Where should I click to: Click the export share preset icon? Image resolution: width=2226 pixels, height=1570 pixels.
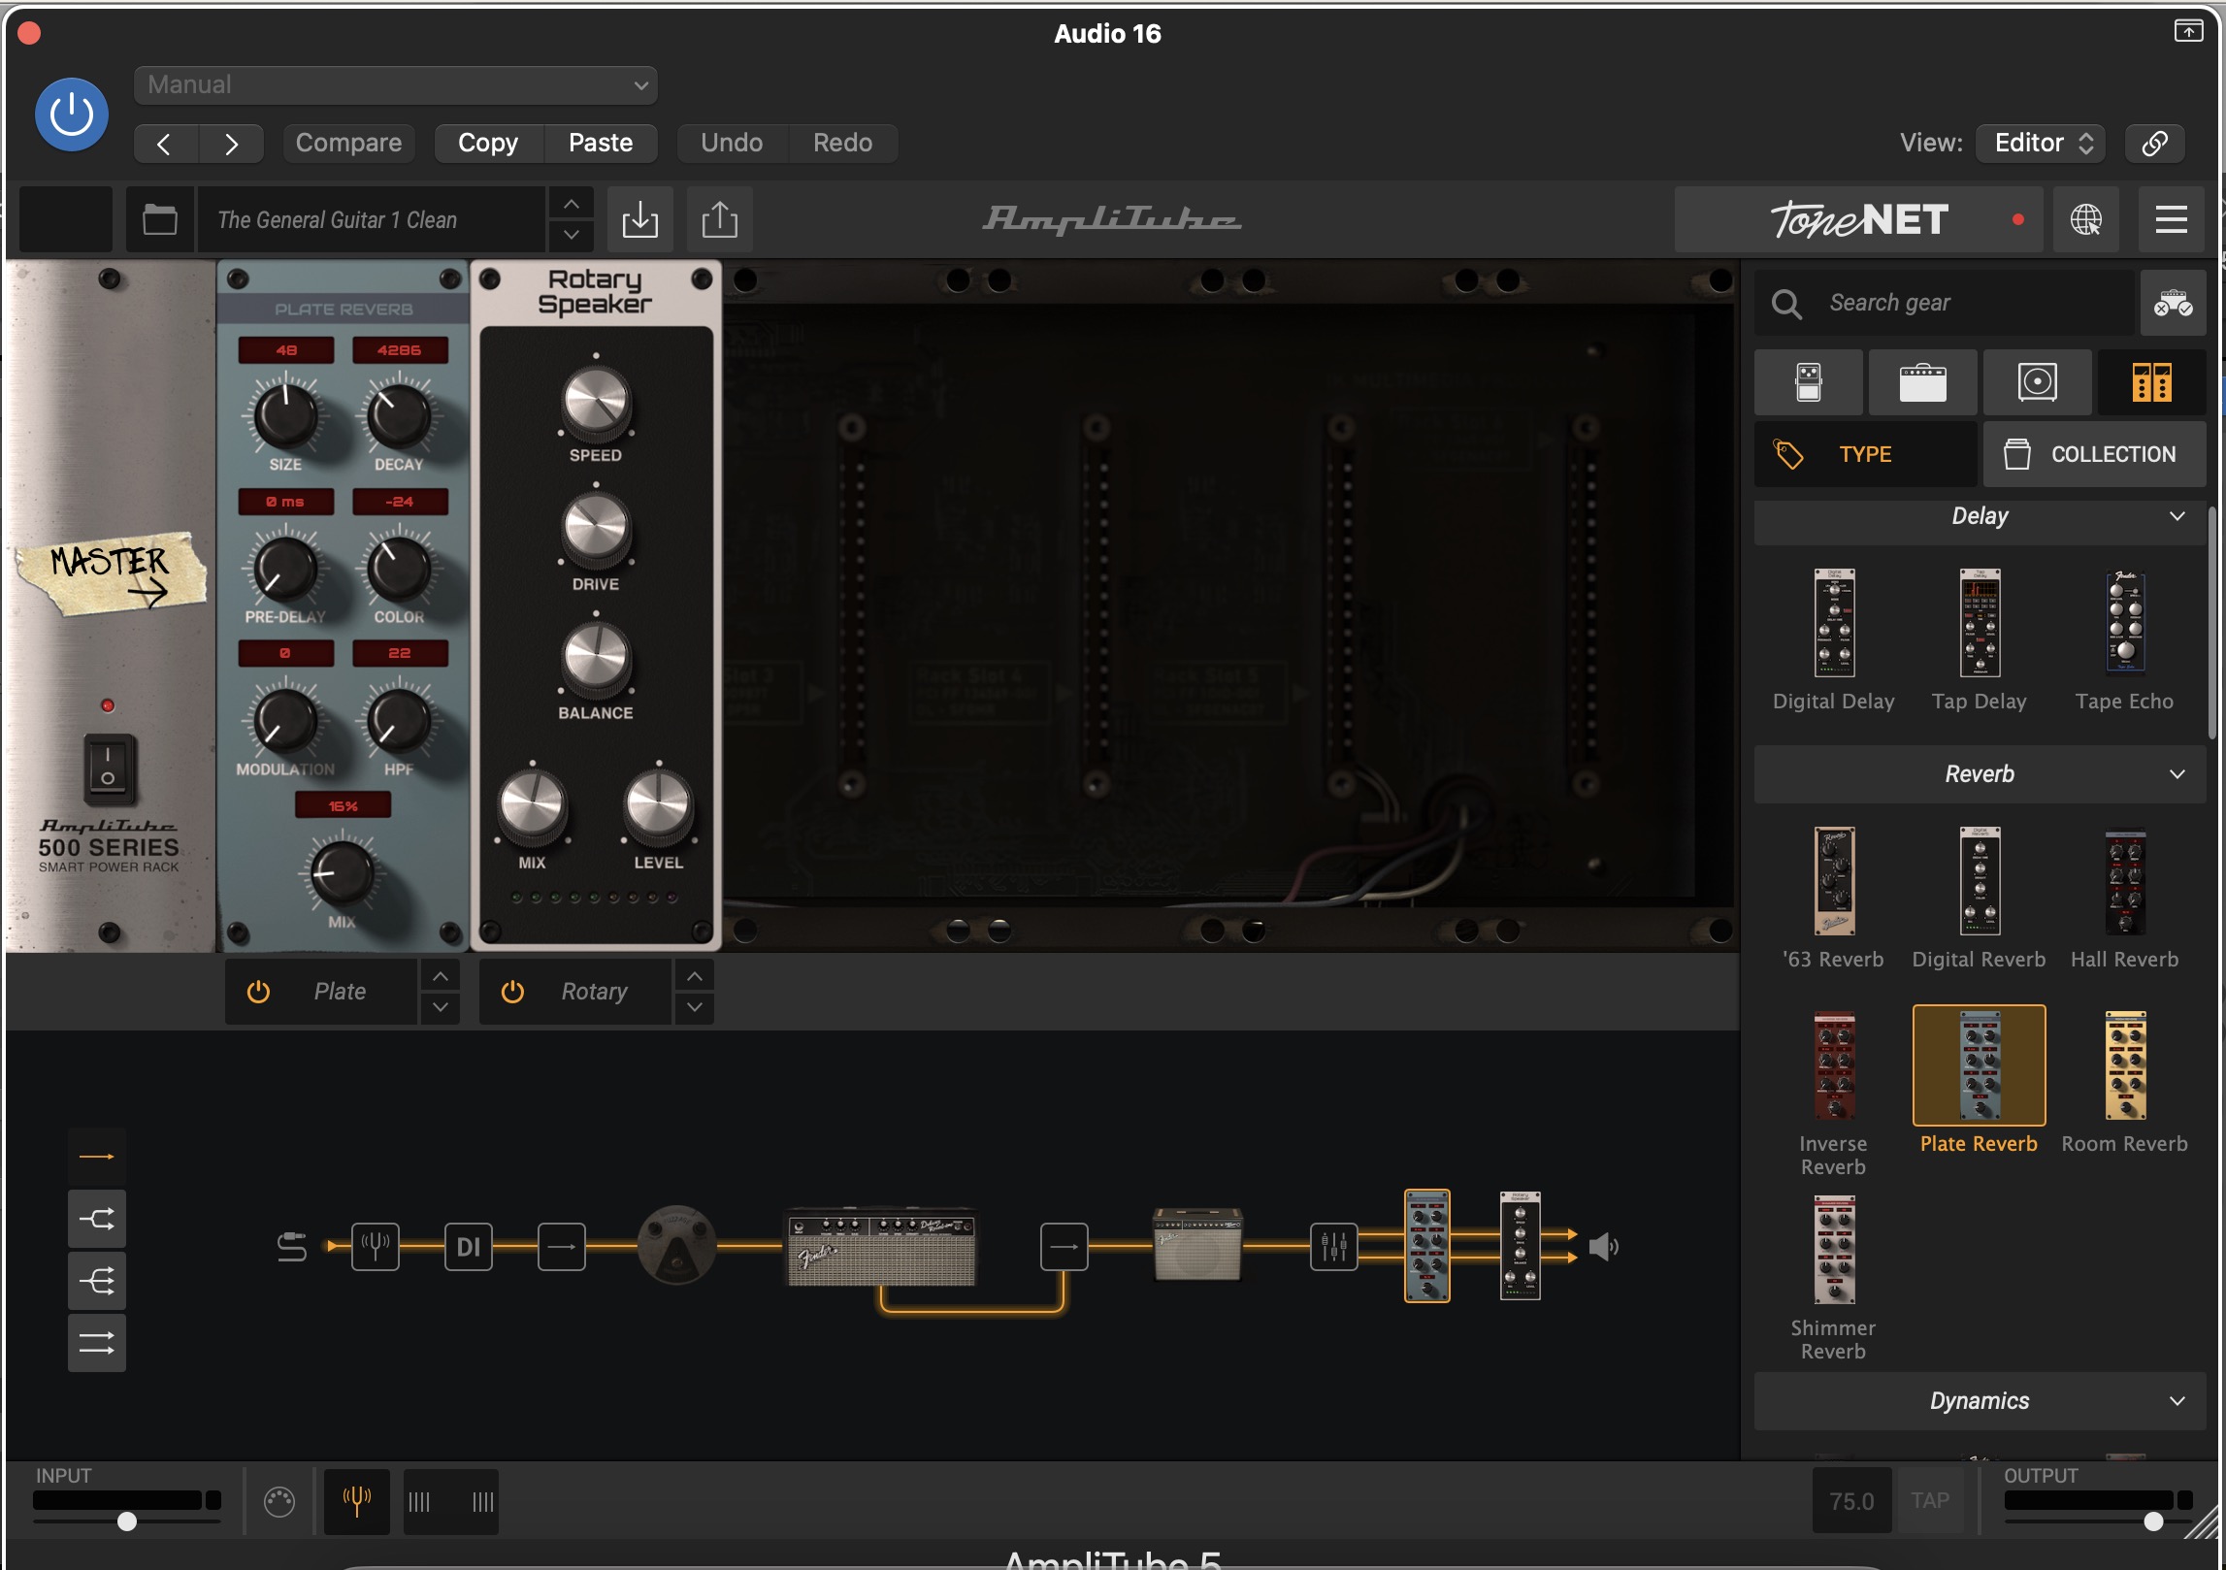click(720, 220)
